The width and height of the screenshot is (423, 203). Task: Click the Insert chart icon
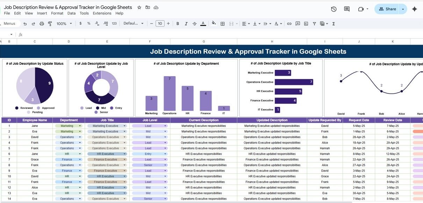click(306, 24)
